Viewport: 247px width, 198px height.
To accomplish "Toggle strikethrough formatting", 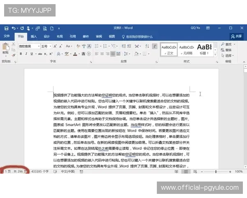I will (x=40, y=54).
